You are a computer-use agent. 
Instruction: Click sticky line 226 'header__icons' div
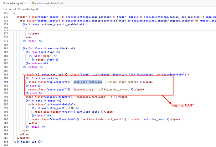[x=117, y=21]
